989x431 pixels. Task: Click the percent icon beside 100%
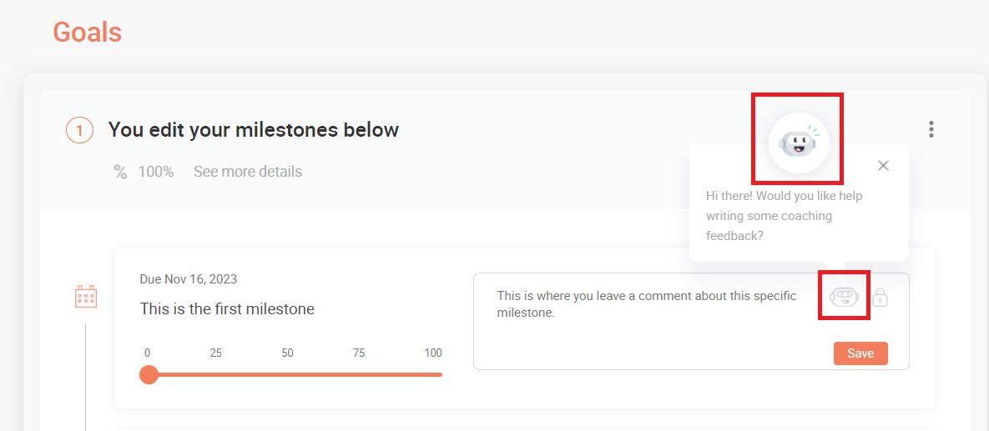[x=120, y=172]
